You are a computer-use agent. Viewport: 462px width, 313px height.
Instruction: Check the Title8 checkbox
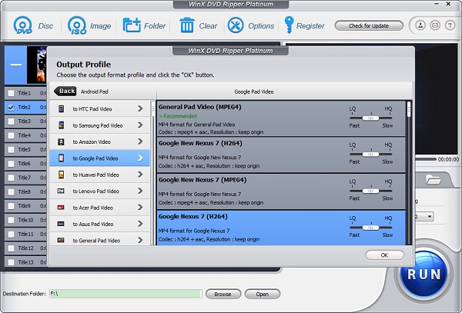(11, 191)
